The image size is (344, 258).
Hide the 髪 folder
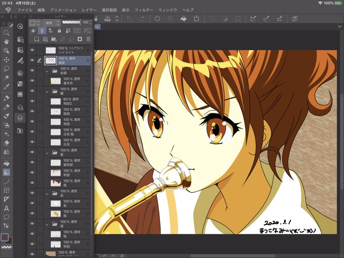pos(32,152)
